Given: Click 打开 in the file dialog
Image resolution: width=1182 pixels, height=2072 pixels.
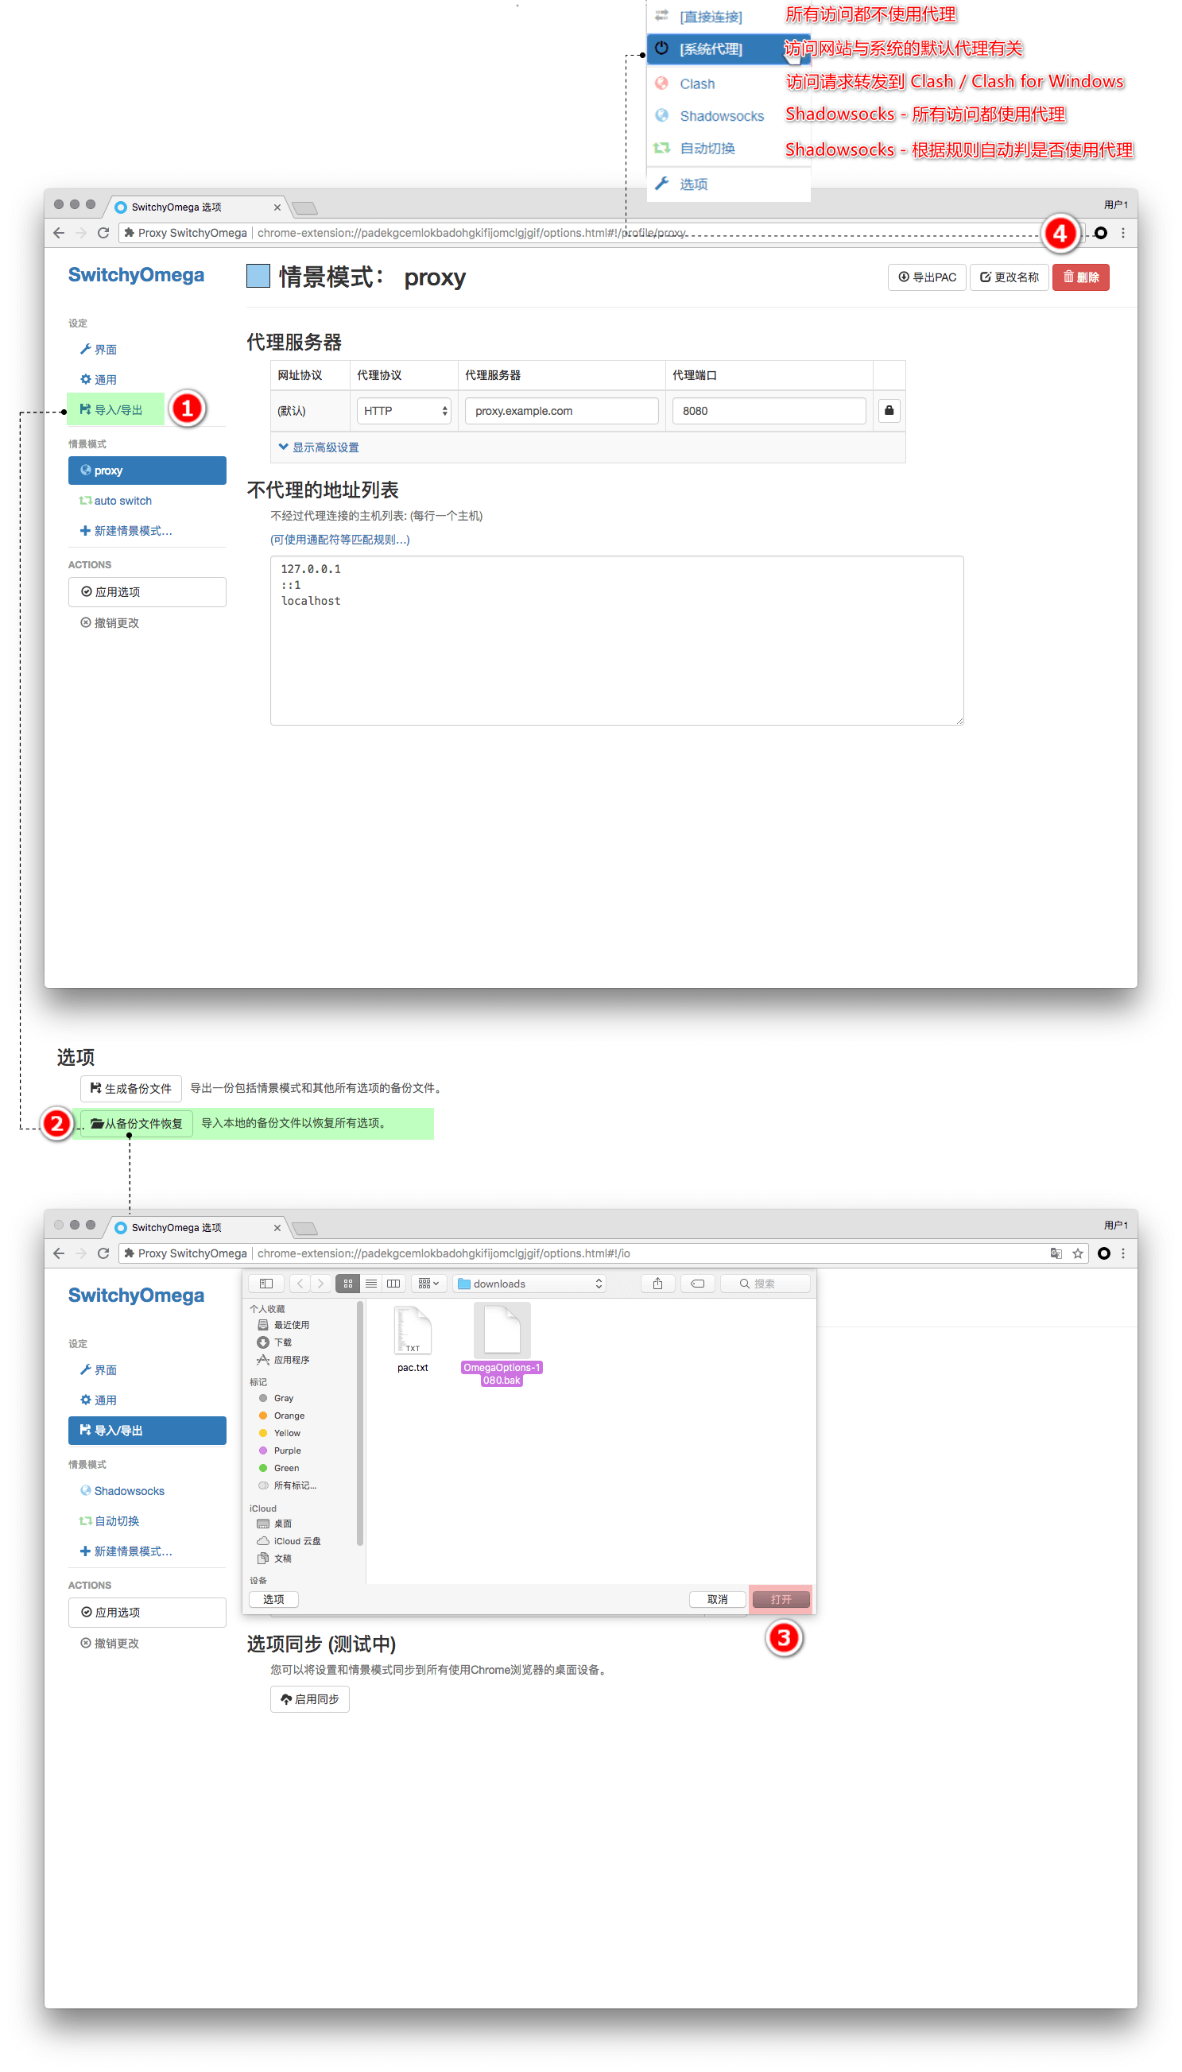Looking at the screenshot, I should pyautogui.click(x=780, y=1599).
